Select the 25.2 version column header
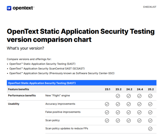Image resolution: width=163 pixels, height=134 pixels. click(151, 89)
